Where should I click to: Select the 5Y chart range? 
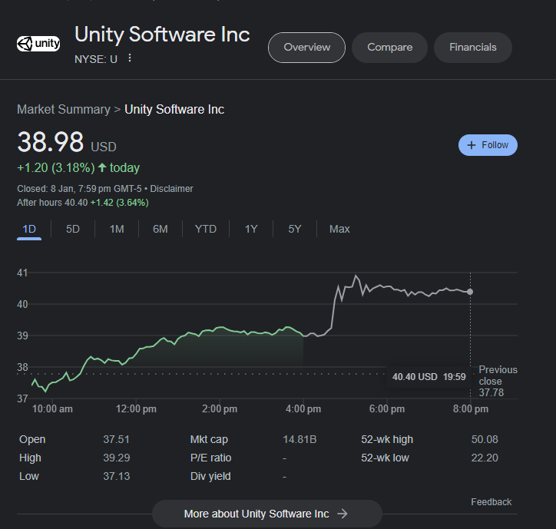click(x=295, y=229)
